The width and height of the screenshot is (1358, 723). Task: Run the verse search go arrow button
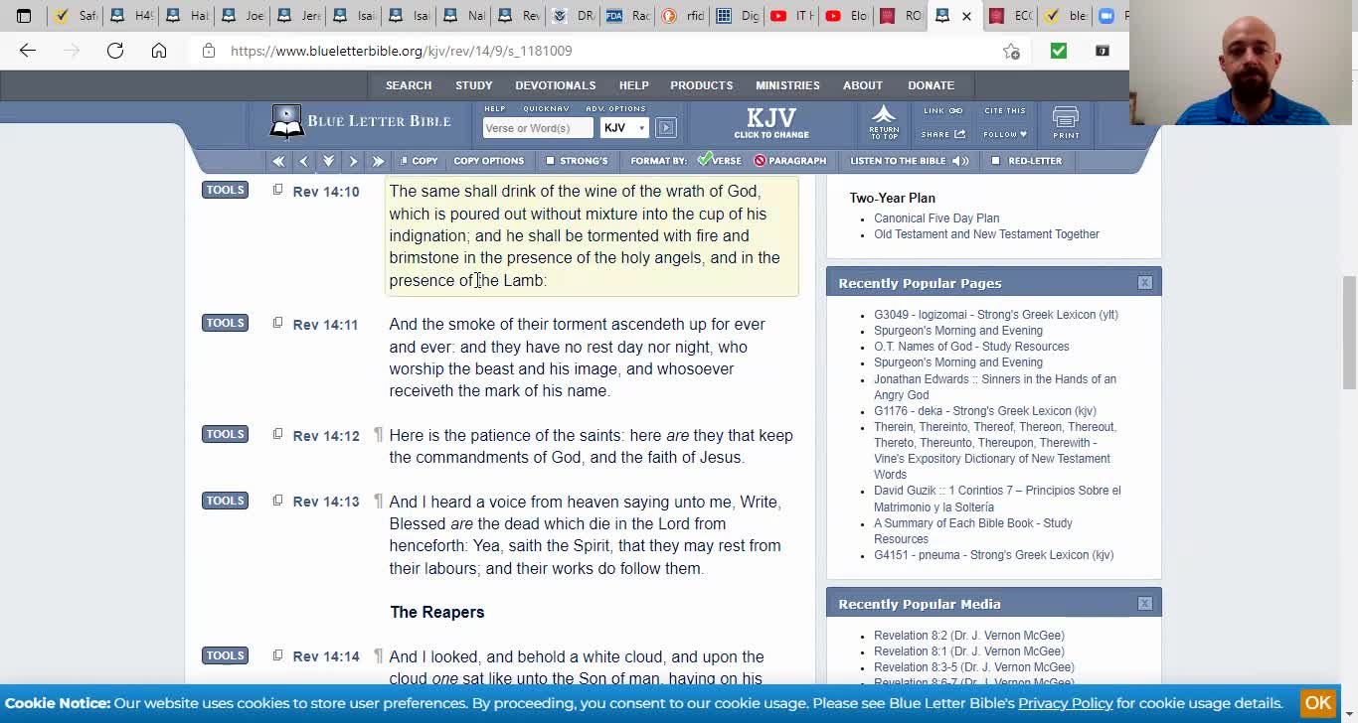coord(666,127)
